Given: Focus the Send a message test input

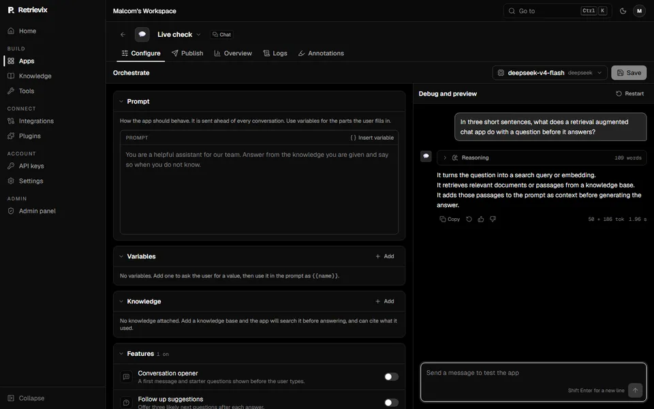Looking at the screenshot, I should (533, 382).
